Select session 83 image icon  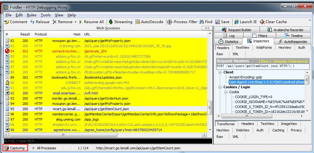(7, 46)
